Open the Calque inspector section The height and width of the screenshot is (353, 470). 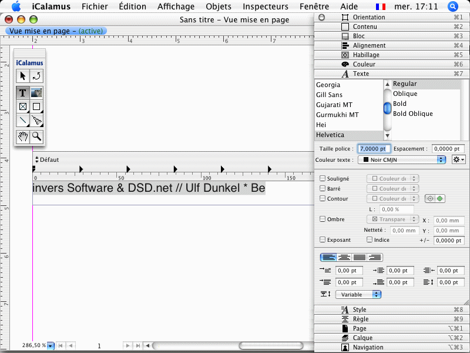[x=391, y=338]
